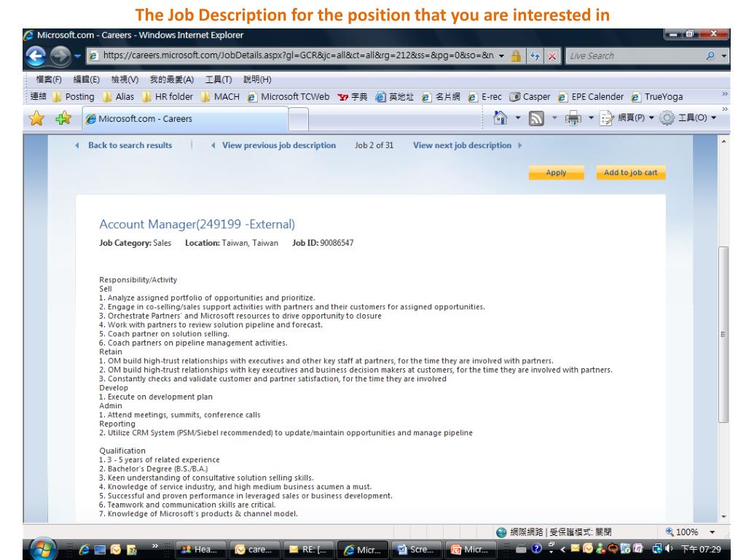Open the 工具(O) tools menu

coord(688,117)
